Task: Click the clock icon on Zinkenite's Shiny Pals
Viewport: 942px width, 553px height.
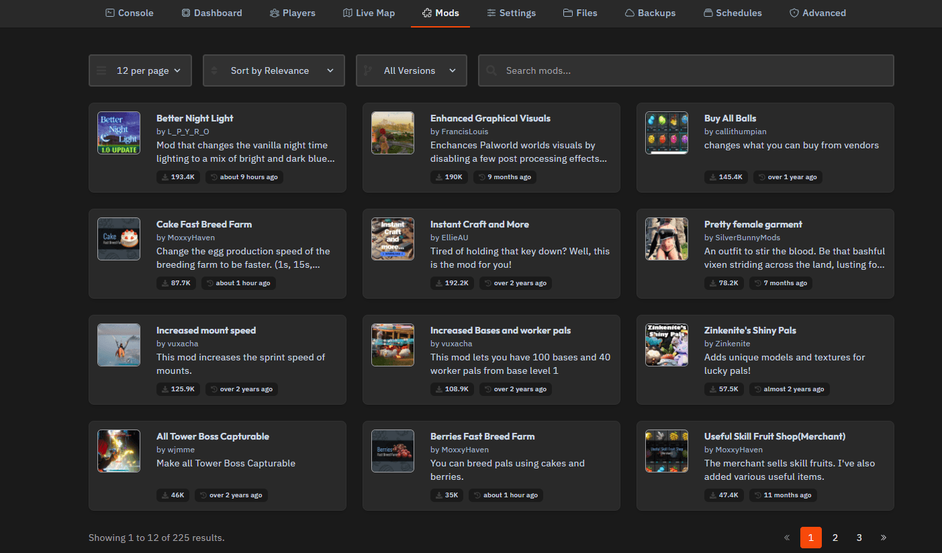Action: click(x=757, y=389)
